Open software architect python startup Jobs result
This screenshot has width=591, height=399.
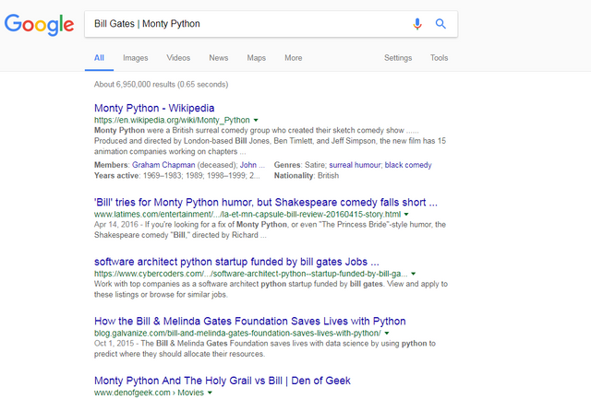[x=236, y=262]
